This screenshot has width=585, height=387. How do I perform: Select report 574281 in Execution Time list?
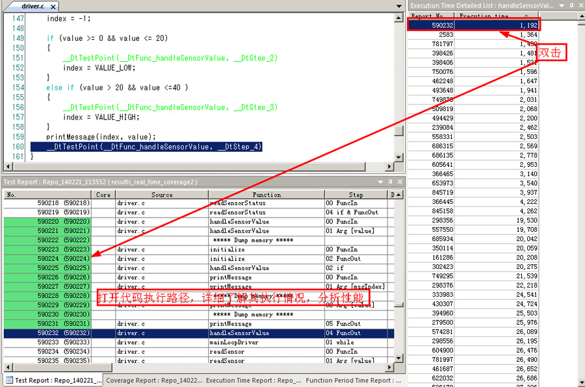point(473,331)
